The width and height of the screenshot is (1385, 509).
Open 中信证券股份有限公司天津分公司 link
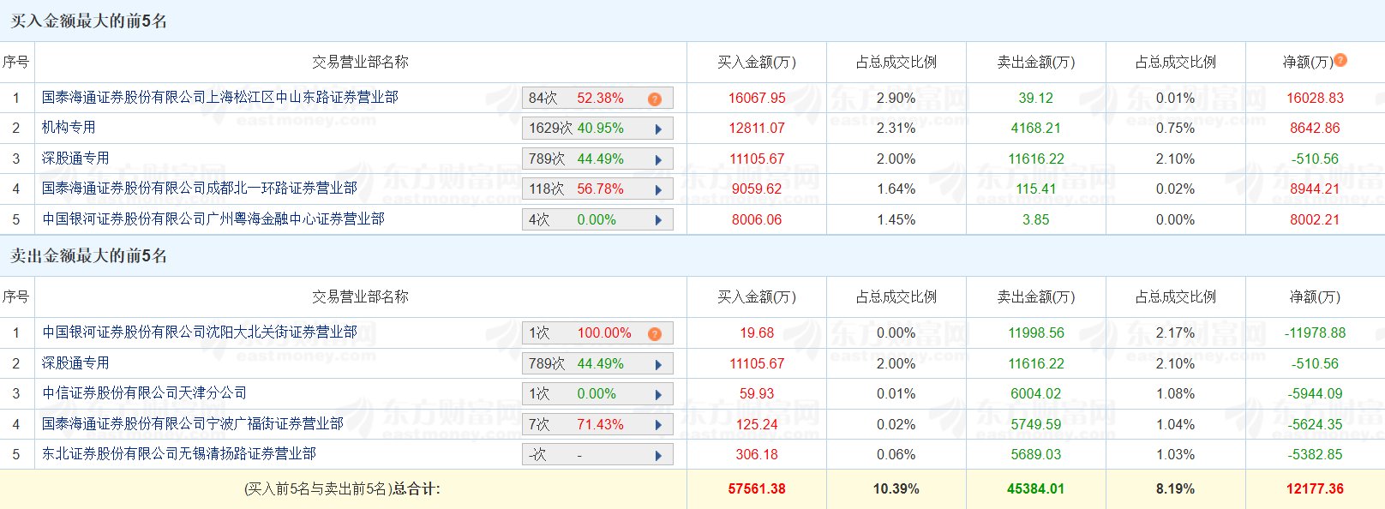145,393
